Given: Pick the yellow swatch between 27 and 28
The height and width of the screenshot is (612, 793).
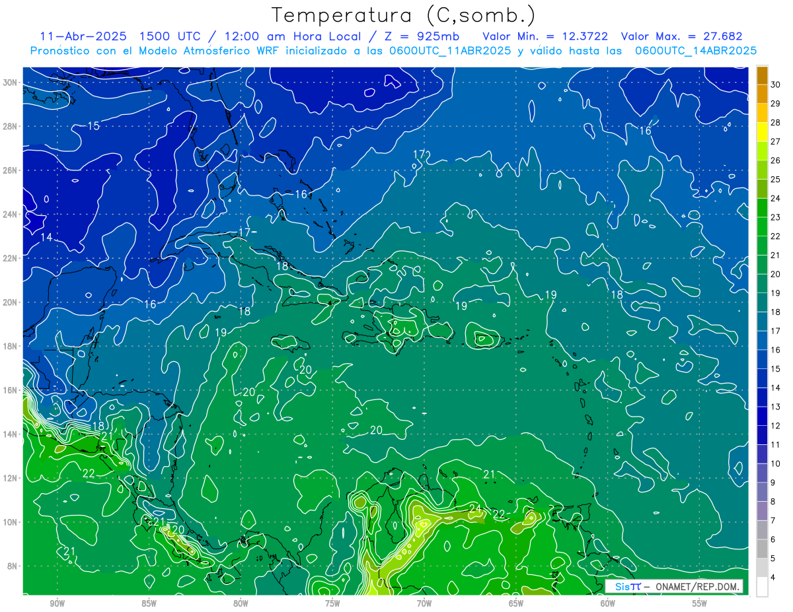Looking at the screenshot, I should pos(762,132).
